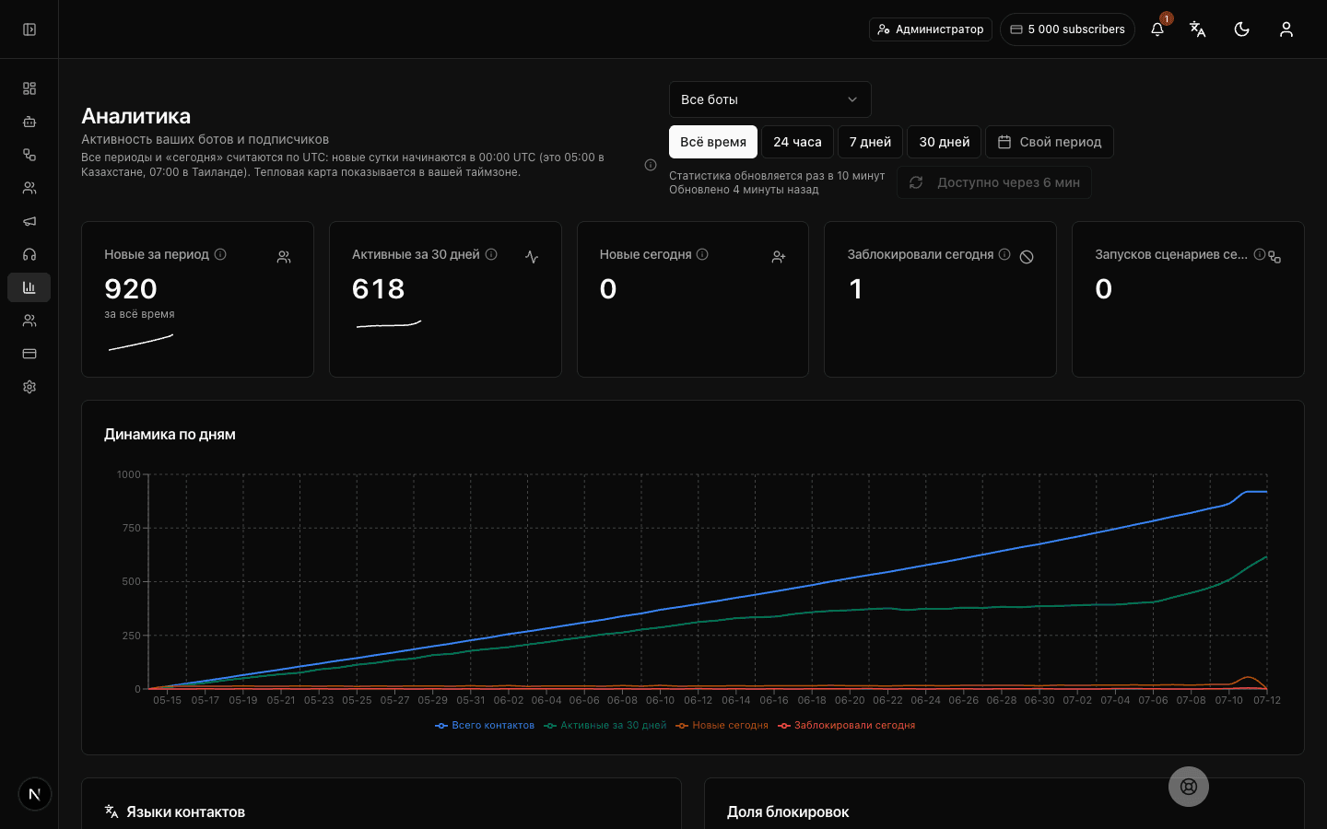
Task: Click the Доля блокировок section heading
Action: pyautogui.click(x=788, y=812)
